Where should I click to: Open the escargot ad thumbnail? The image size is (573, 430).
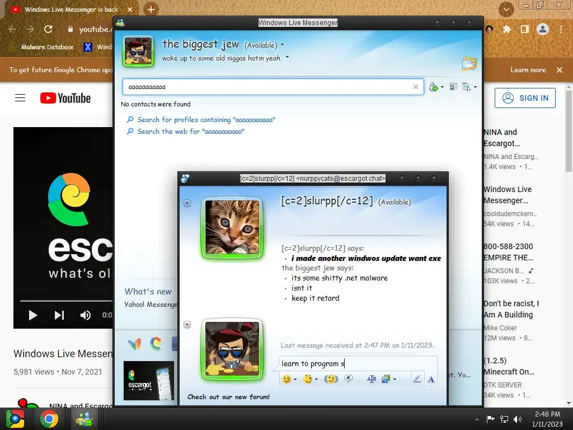[149, 381]
